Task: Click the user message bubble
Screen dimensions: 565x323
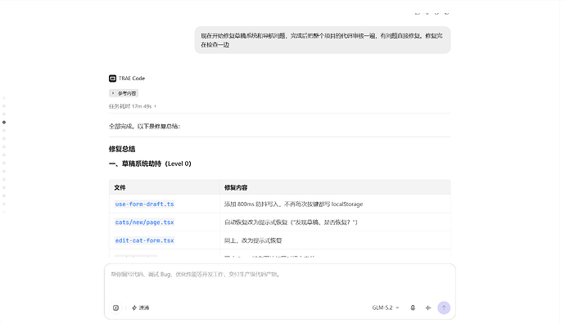Action: (x=323, y=40)
